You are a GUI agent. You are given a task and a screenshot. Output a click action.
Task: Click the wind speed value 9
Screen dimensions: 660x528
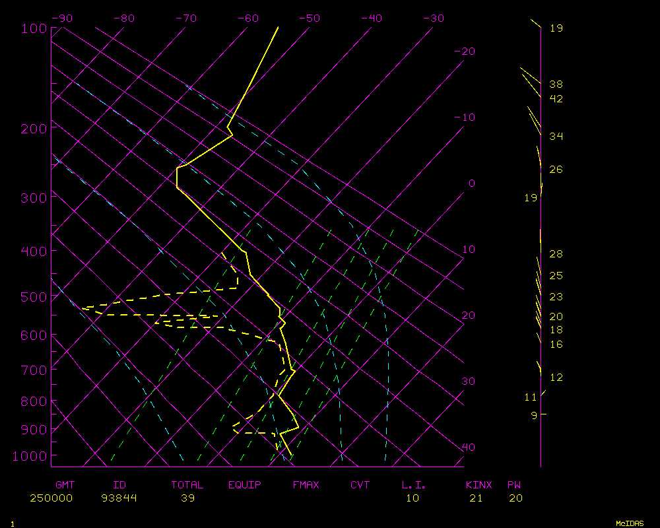click(x=534, y=415)
